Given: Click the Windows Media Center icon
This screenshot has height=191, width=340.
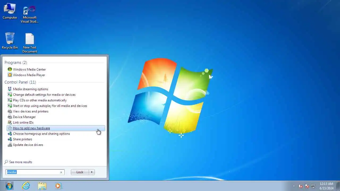Looking at the screenshot, I should [10, 70].
